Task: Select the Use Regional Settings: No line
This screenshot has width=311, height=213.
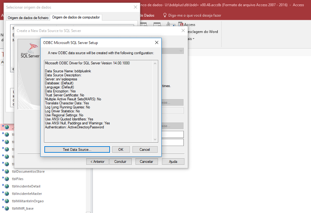Action: pyautogui.click(x=64, y=115)
